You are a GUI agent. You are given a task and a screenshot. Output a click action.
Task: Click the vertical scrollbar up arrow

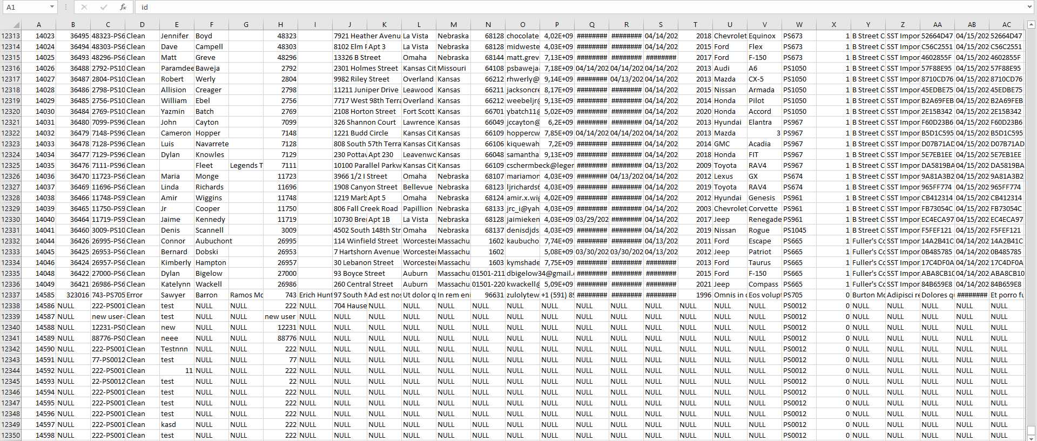tap(1031, 24)
